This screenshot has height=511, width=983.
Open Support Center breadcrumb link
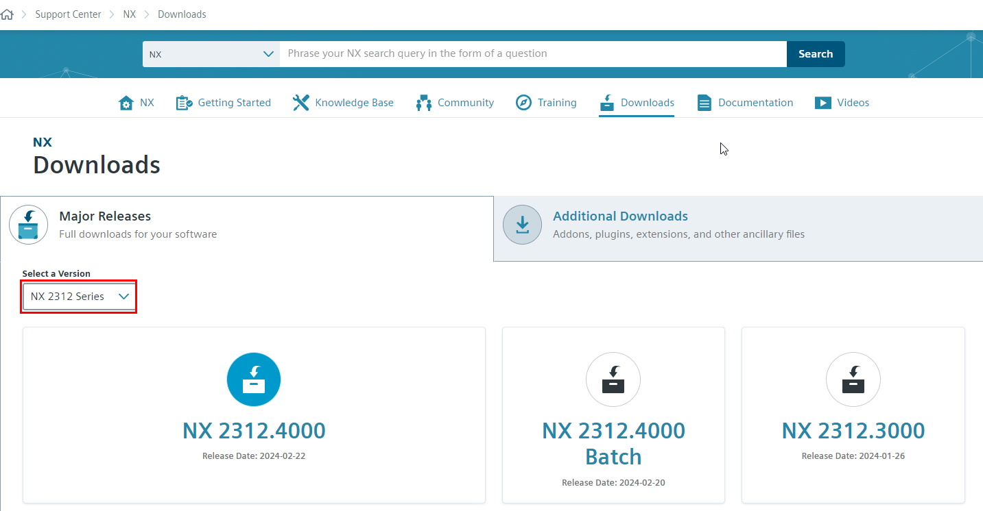[68, 14]
